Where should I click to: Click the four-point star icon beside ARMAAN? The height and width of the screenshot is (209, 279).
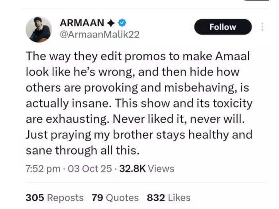[x=111, y=23]
